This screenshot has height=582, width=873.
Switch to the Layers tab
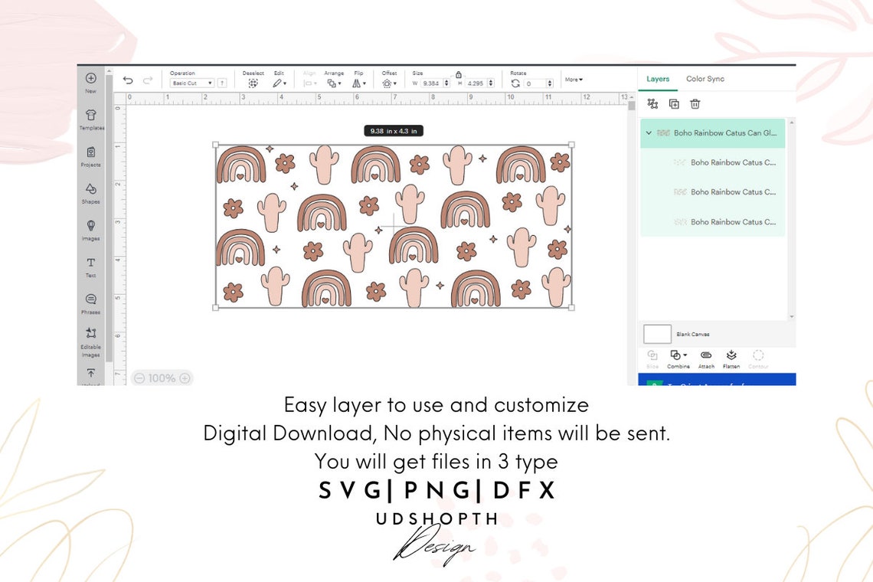point(658,79)
